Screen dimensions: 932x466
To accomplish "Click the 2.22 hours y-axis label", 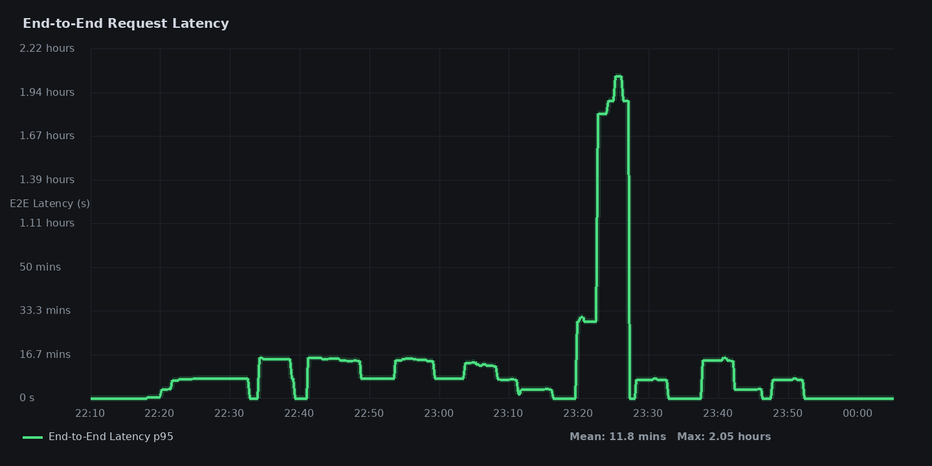I will pos(47,49).
